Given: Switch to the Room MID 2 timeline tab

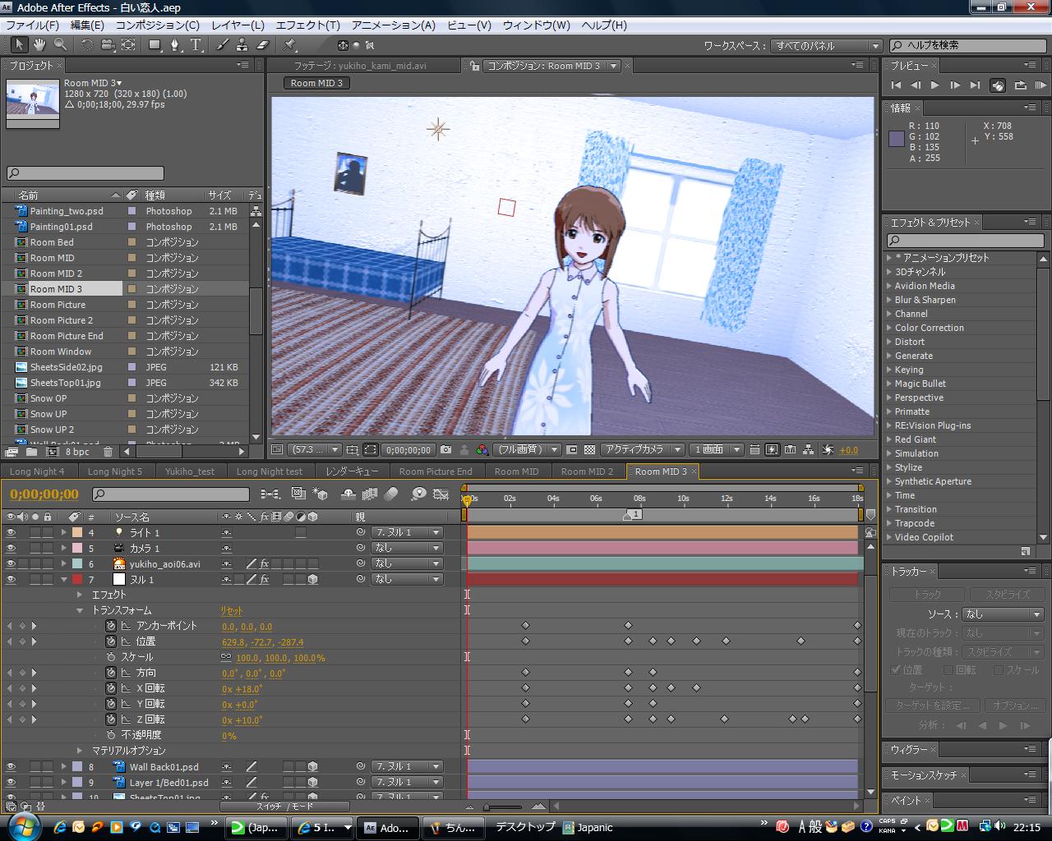Looking at the screenshot, I should [587, 471].
